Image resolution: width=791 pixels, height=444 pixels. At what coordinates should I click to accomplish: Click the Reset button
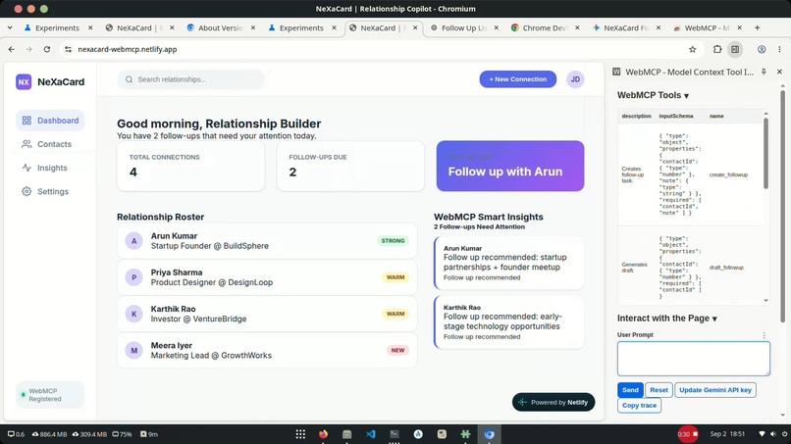click(659, 390)
